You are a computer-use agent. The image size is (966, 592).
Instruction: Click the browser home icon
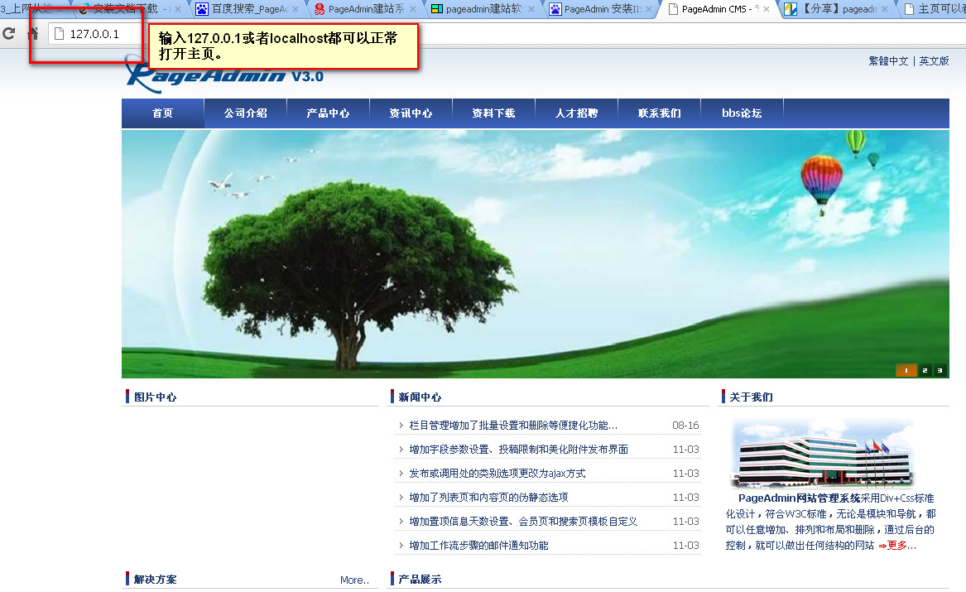click(33, 34)
